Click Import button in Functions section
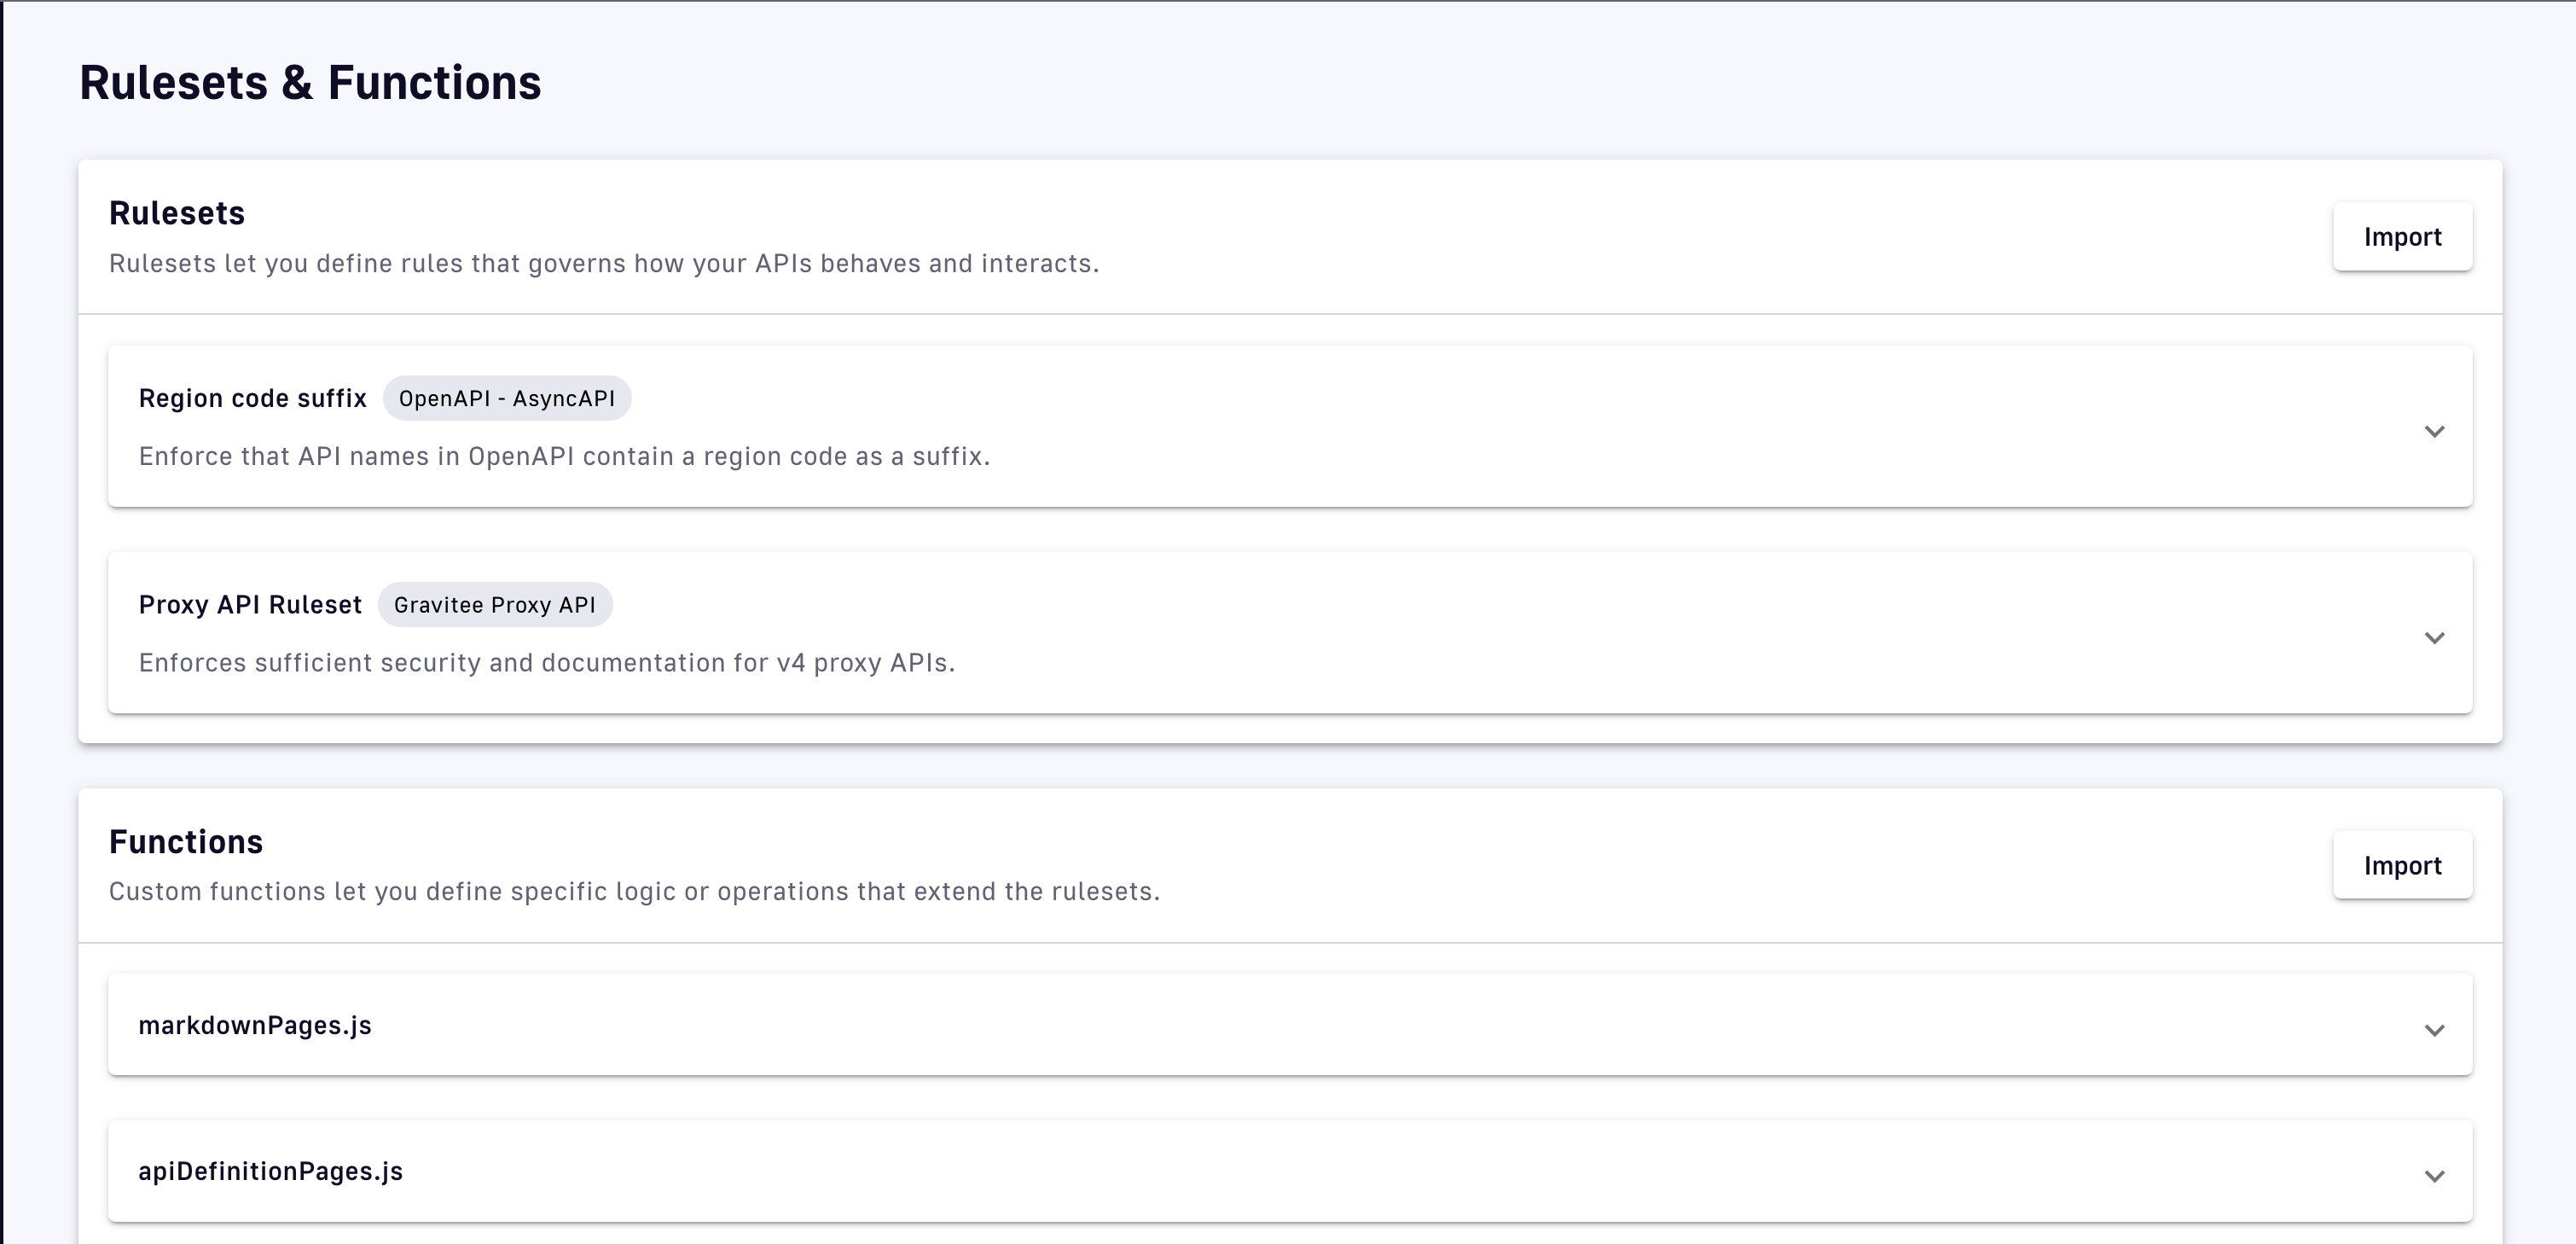Image resolution: width=2576 pixels, height=1244 pixels. tap(2402, 865)
